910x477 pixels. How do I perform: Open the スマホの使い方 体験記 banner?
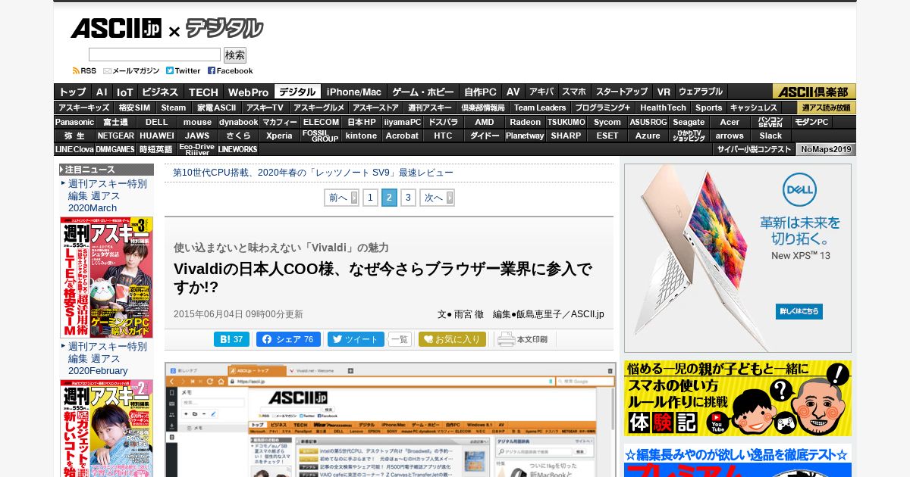coord(738,398)
